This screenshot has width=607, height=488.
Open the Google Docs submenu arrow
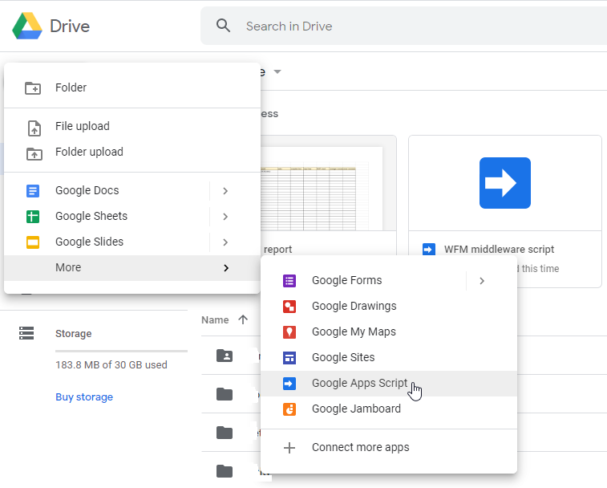click(225, 191)
